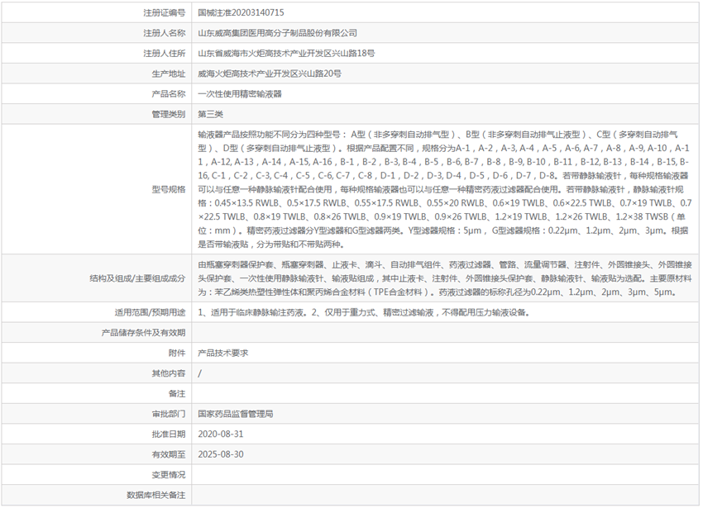Click the '变更情况' row label
This screenshot has width=703, height=508.
(x=169, y=475)
